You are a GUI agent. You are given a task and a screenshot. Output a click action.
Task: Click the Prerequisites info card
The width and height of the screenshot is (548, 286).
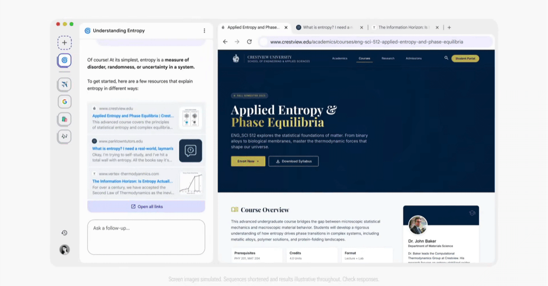coord(256,255)
